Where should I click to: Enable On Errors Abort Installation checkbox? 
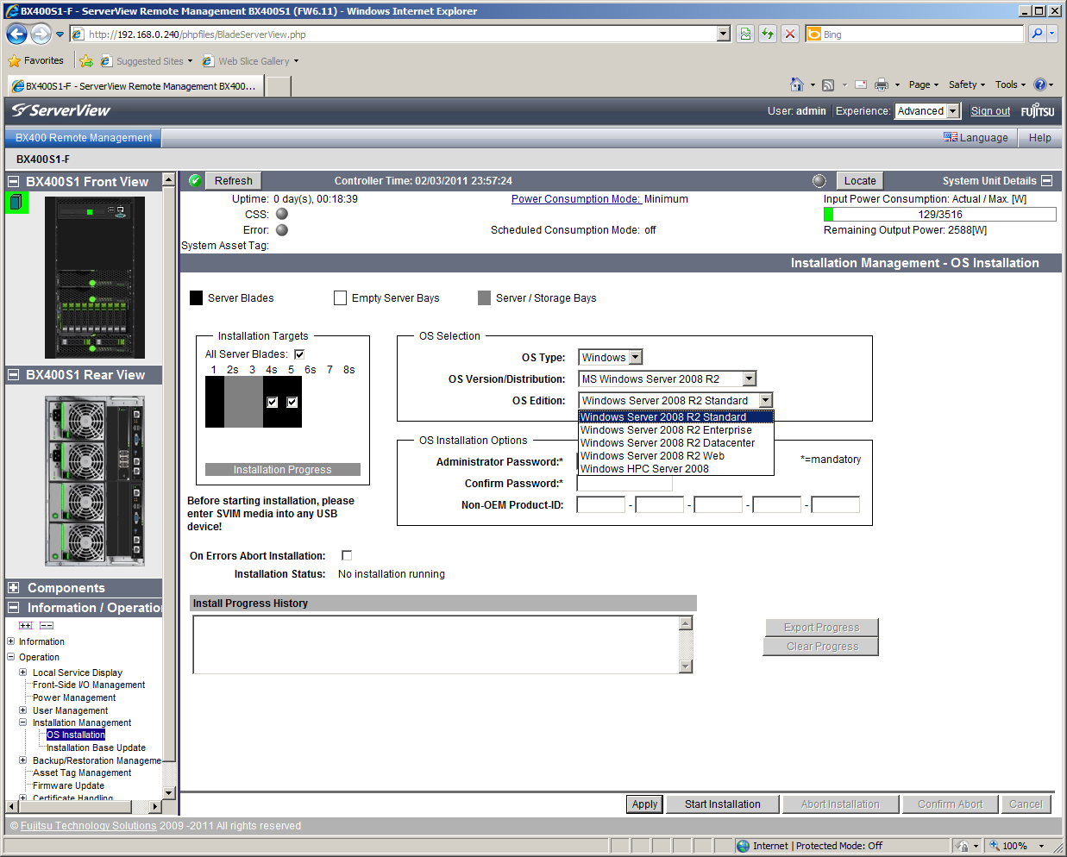click(x=347, y=555)
